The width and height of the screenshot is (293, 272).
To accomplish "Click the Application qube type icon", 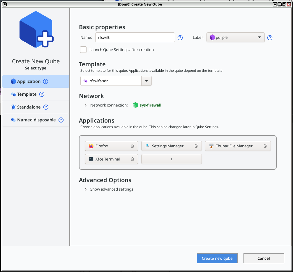I will click(13, 81).
